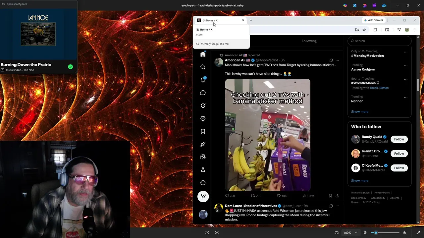This screenshot has height=238, width=424.
Task: Click the round white compose Post button
Action: pos(203,196)
